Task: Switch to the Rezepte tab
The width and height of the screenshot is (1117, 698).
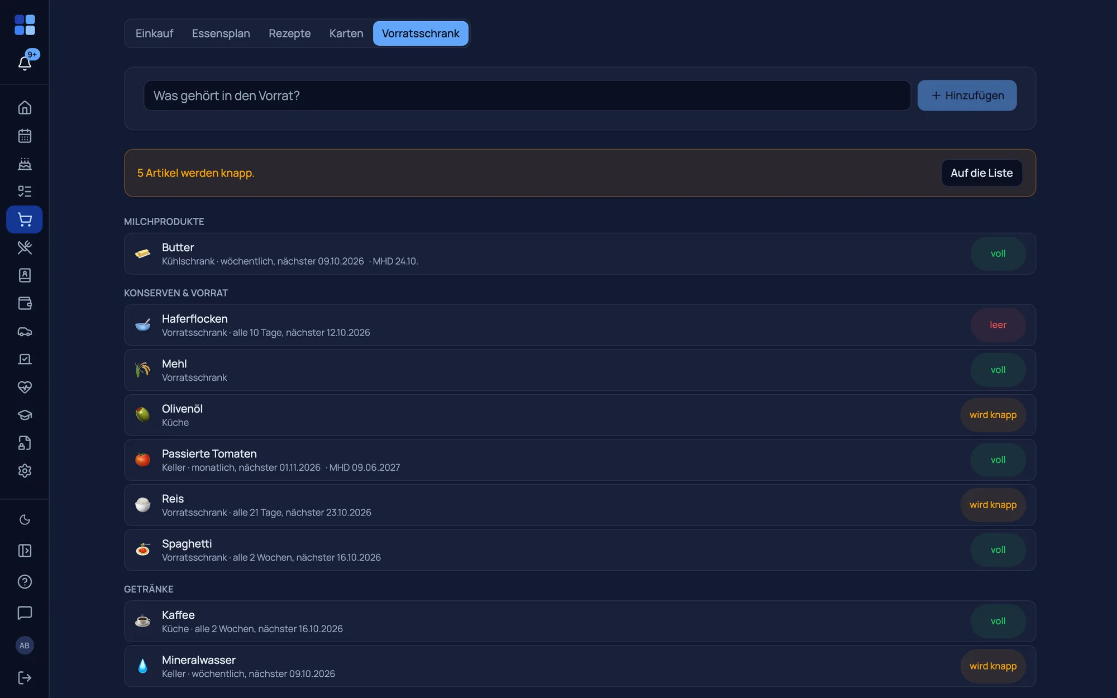Action: tap(289, 34)
